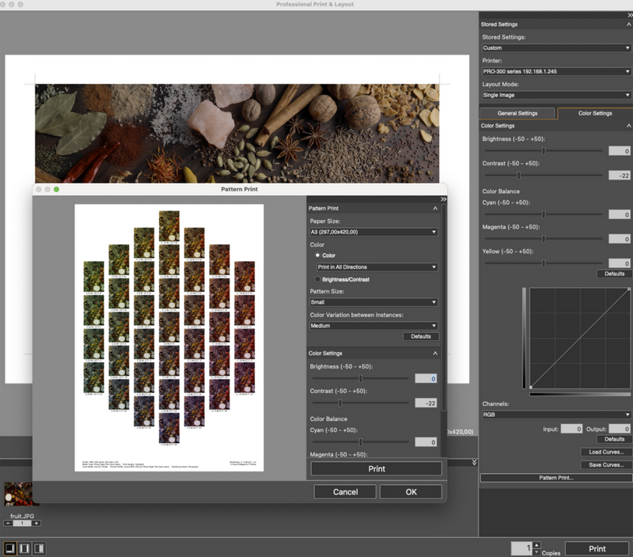Click the double-arrow icon on Pattern Print dialog

443,199
